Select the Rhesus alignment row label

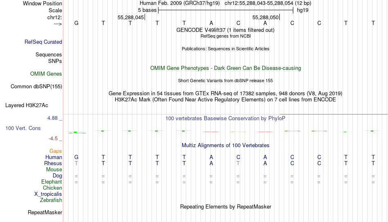[x=53, y=164]
